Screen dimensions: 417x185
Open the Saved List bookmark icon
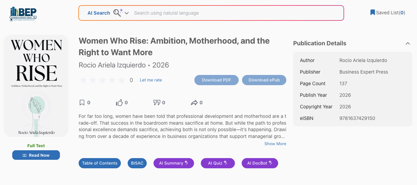(x=372, y=13)
